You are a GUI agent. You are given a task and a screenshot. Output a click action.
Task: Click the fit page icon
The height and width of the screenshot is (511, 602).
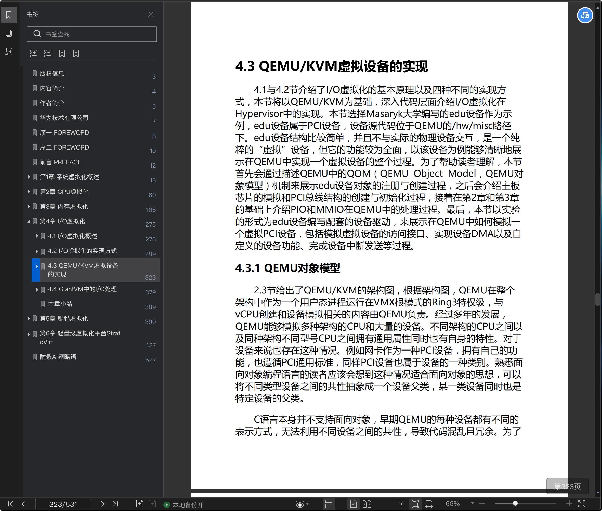pyautogui.click(x=415, y=504)
